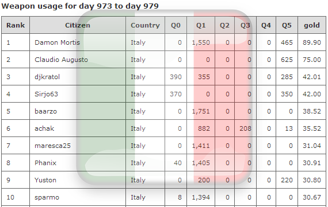The height and width of the screenshot is (207, 328).
Task: Open maresca25 citizen entry
Action: (x=52, y=146)
